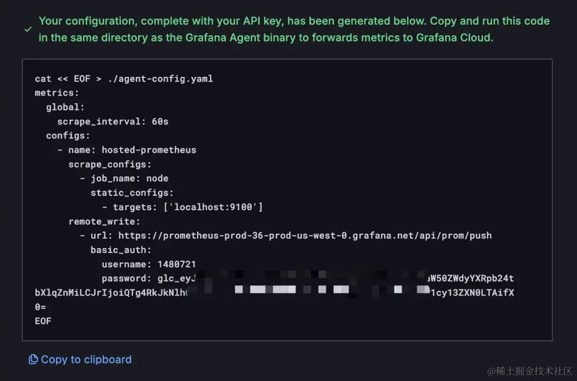Click the Copy to clipboard link text

(86, 360)
